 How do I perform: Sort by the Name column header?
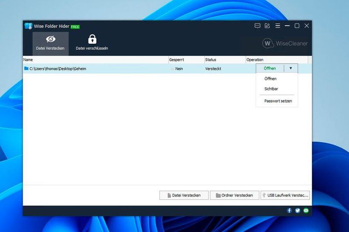[95, 60]
